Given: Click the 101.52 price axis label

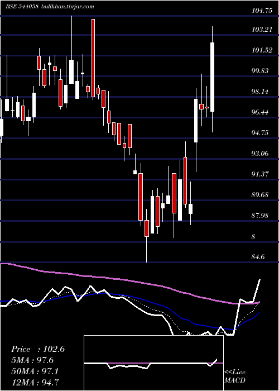Looking at the screenshot, I should (262, 50).
